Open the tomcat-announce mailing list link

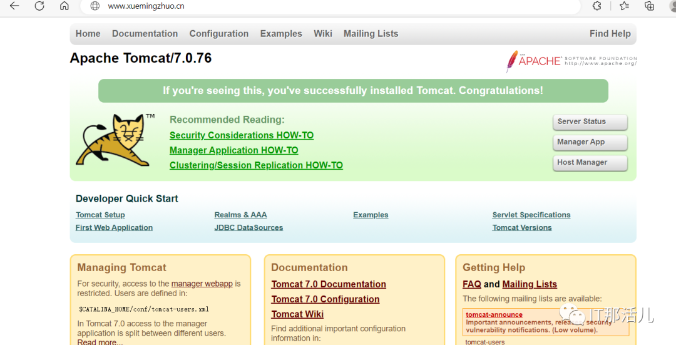pos(494,315)
